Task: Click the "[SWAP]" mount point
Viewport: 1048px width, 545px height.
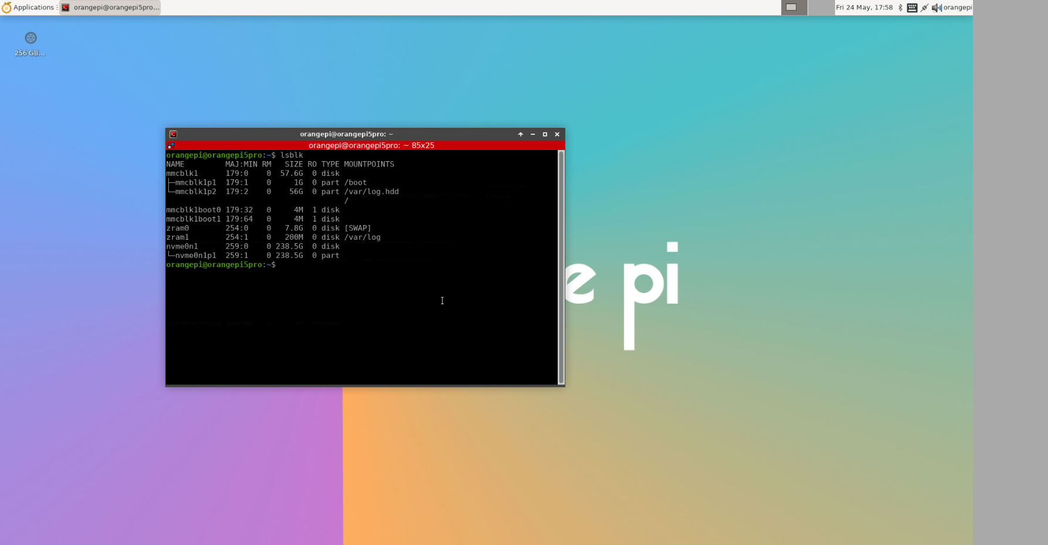Action: [358, 228]
